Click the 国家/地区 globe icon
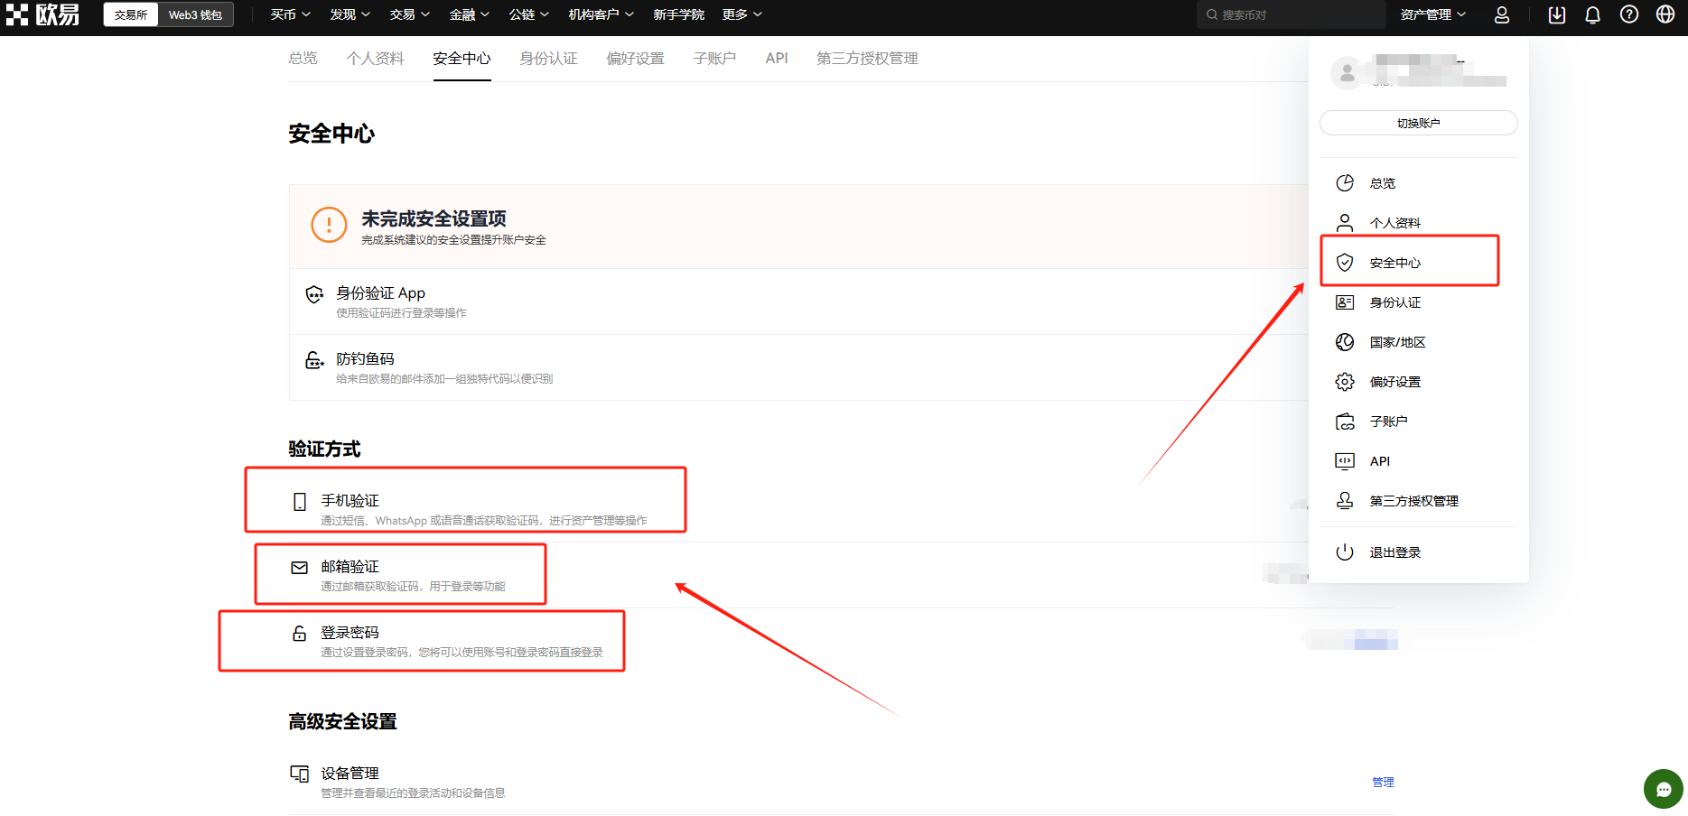The image size is (1688, 816). tap(1345, 342)
